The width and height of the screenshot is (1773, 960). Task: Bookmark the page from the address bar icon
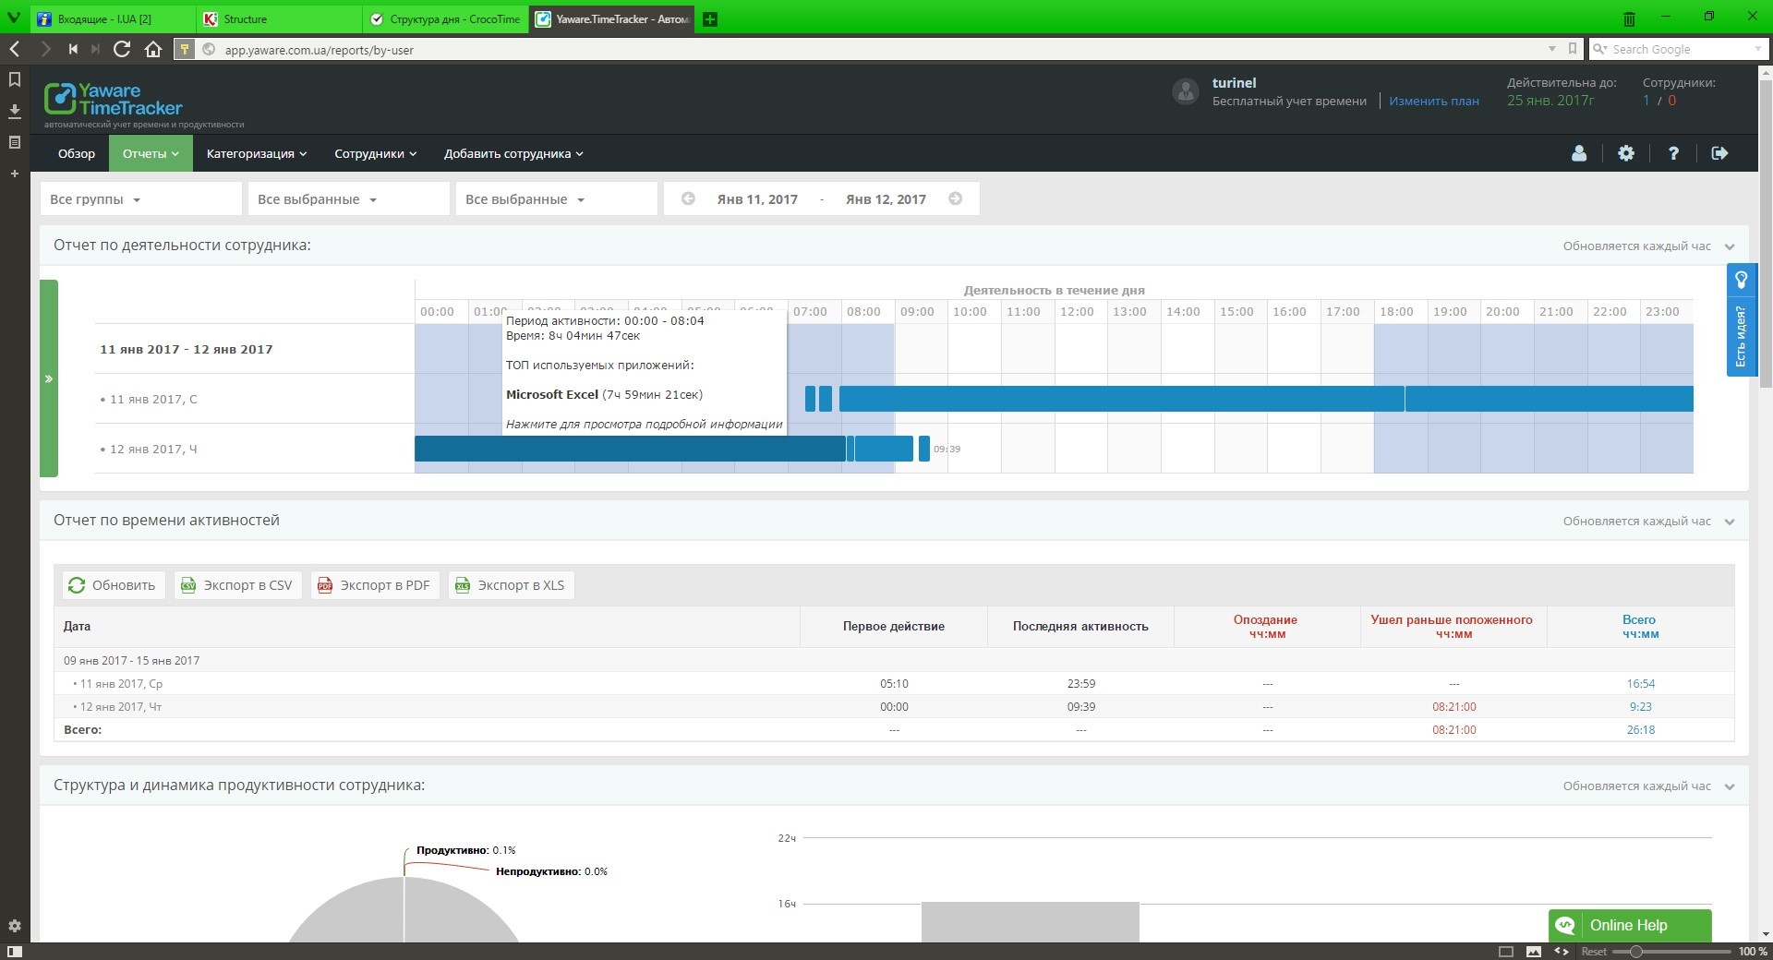[1574, 49]
